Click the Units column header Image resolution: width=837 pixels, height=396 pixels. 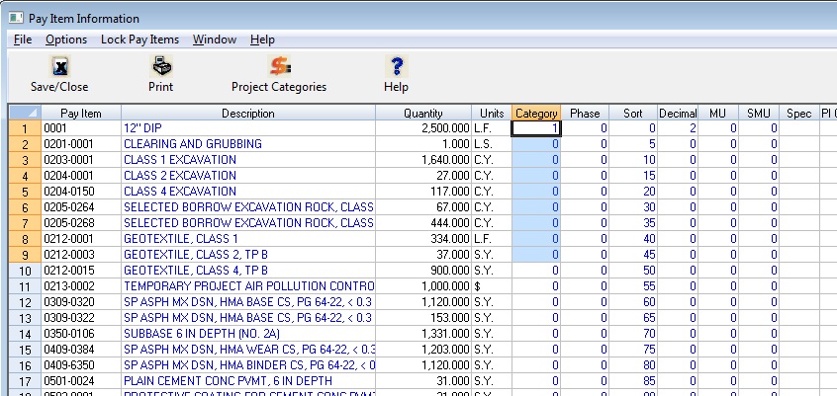pos(492,113)
